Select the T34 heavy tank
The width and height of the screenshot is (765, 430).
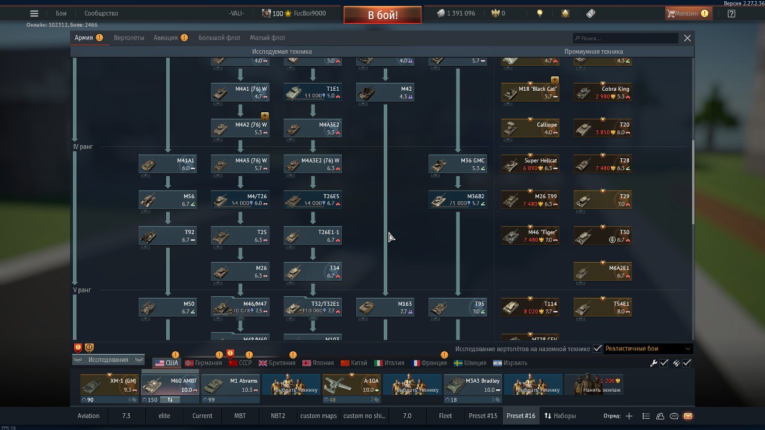[313, 272]
